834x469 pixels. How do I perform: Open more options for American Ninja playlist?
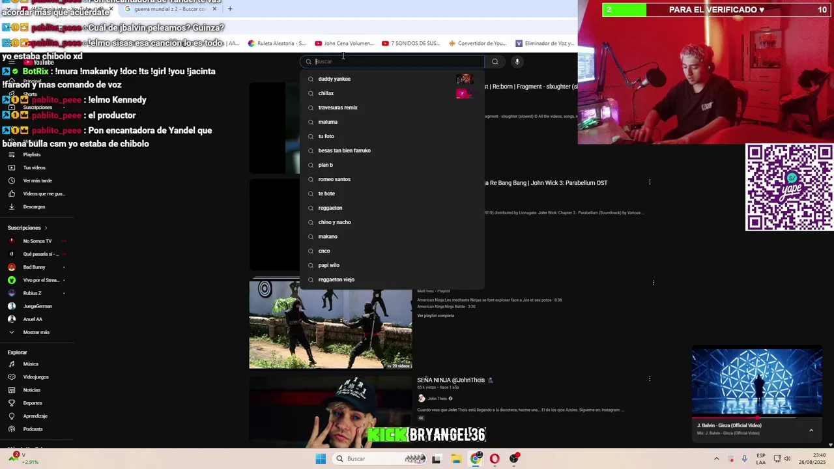tap(654, 283)
